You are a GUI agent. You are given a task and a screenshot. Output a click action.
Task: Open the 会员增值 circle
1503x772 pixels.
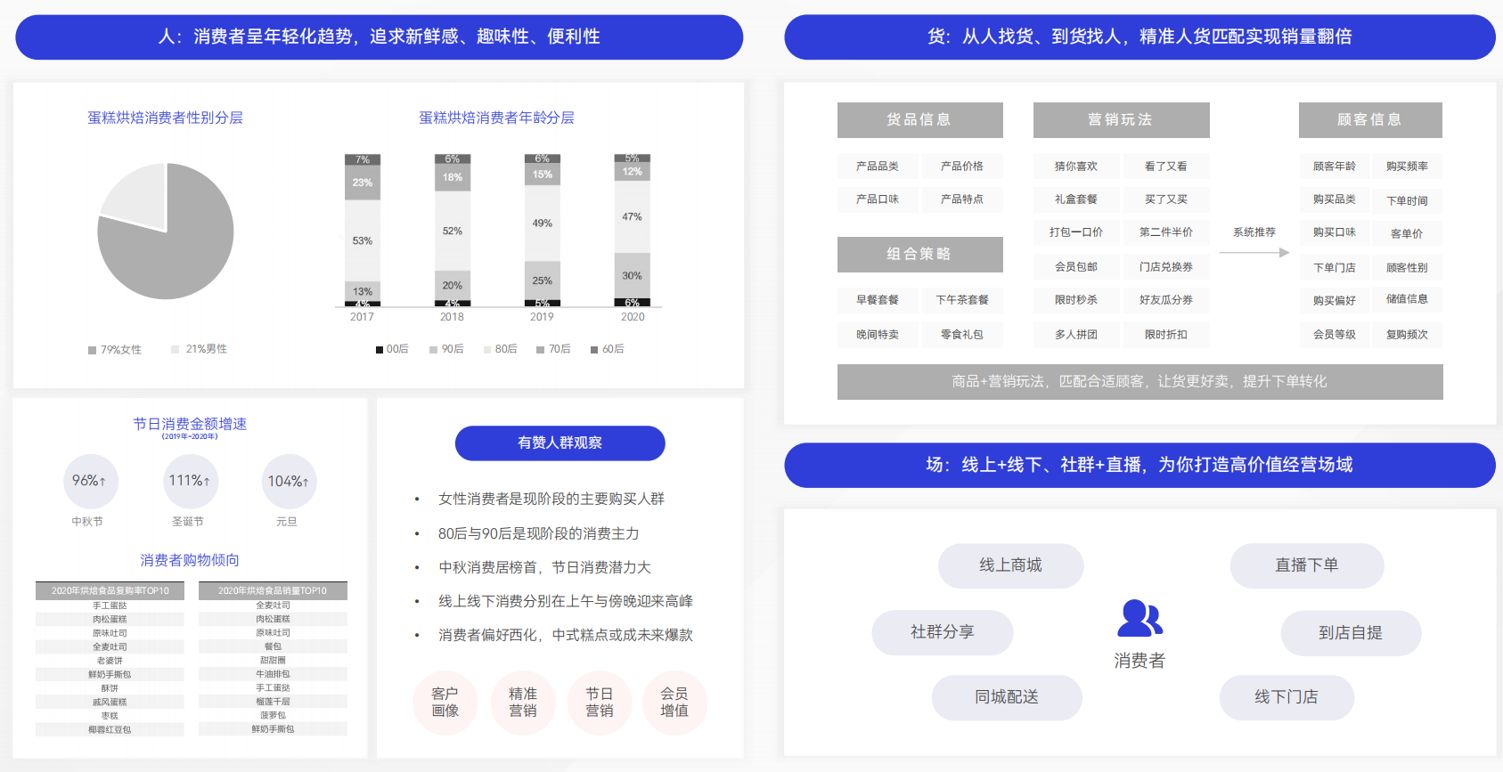674,703
